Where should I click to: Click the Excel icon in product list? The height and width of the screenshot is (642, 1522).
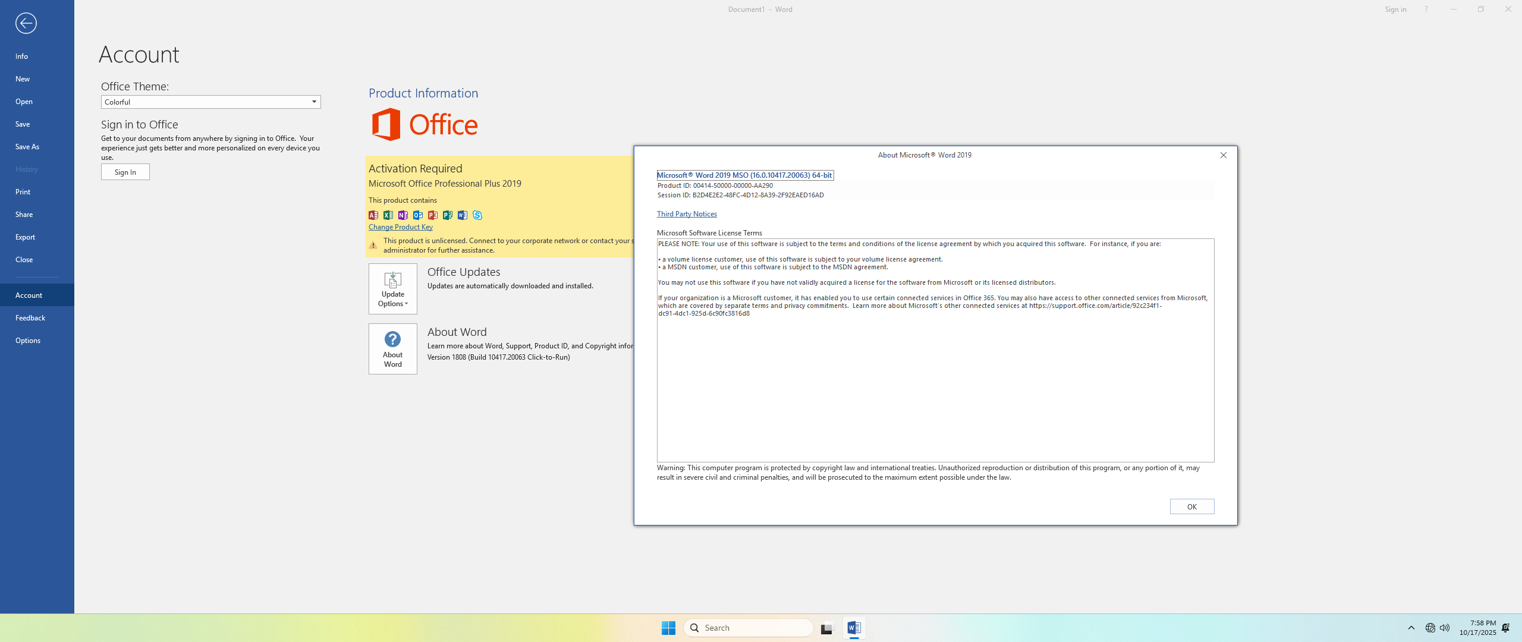click(x=388, y=215)
